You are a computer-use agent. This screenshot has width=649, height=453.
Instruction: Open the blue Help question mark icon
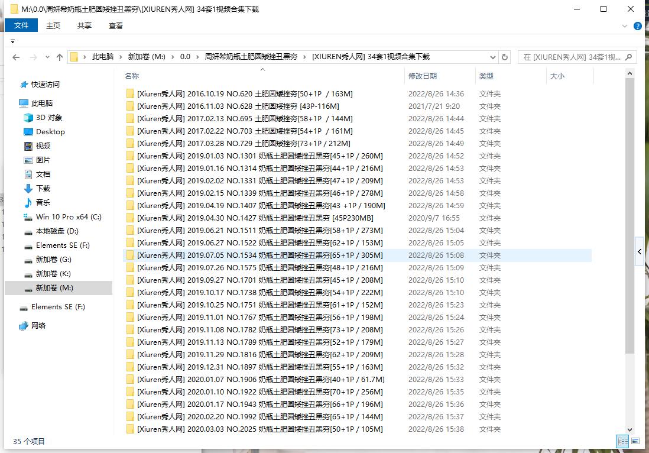pos(638,26)
